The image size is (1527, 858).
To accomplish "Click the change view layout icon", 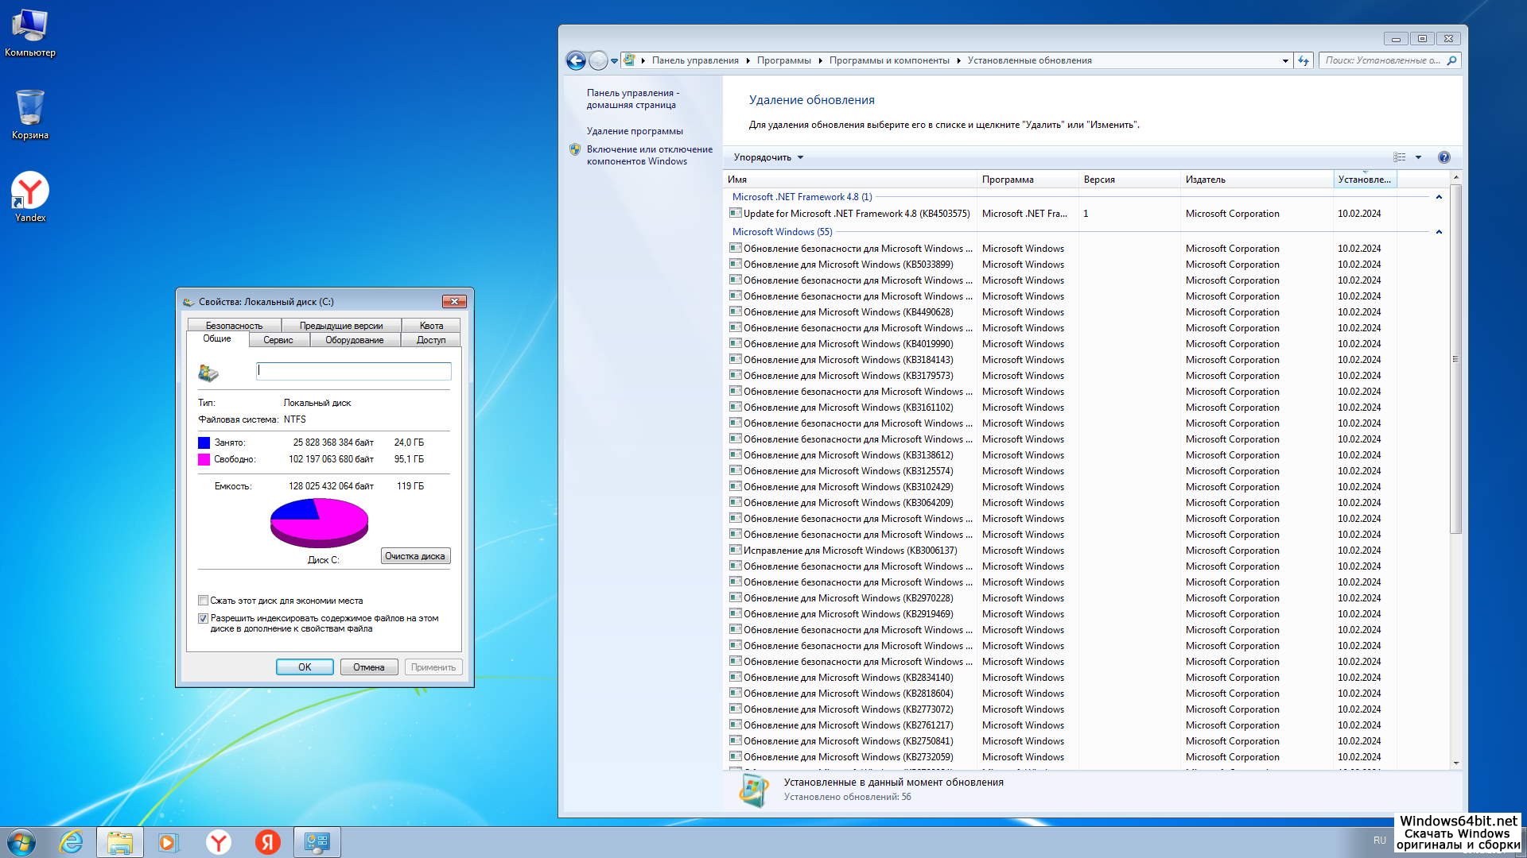I will pos(1400,157).
